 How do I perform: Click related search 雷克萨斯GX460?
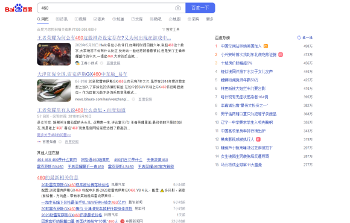50,166
